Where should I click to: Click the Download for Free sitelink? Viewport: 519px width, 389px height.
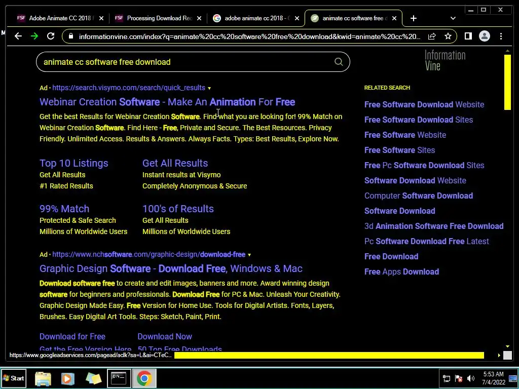(x=72, y=336)
